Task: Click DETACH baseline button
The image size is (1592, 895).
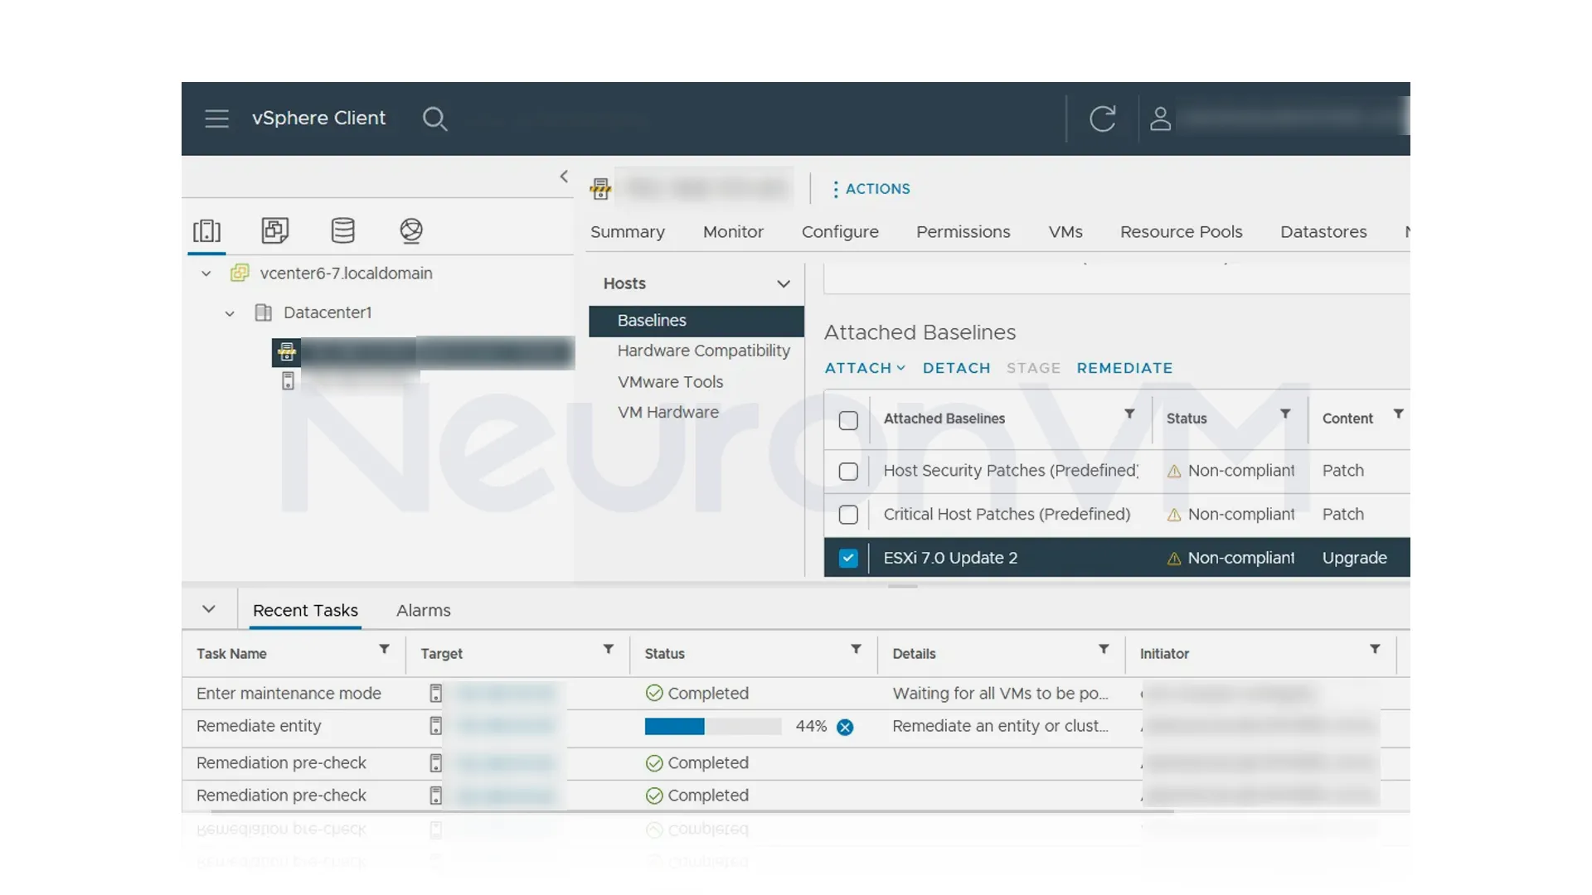Action: click(x=956, y=368)
